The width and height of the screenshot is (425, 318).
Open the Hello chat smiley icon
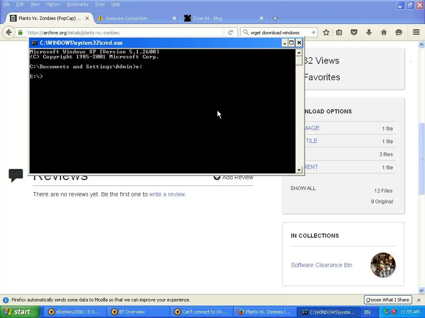click(x=398, y=32)
